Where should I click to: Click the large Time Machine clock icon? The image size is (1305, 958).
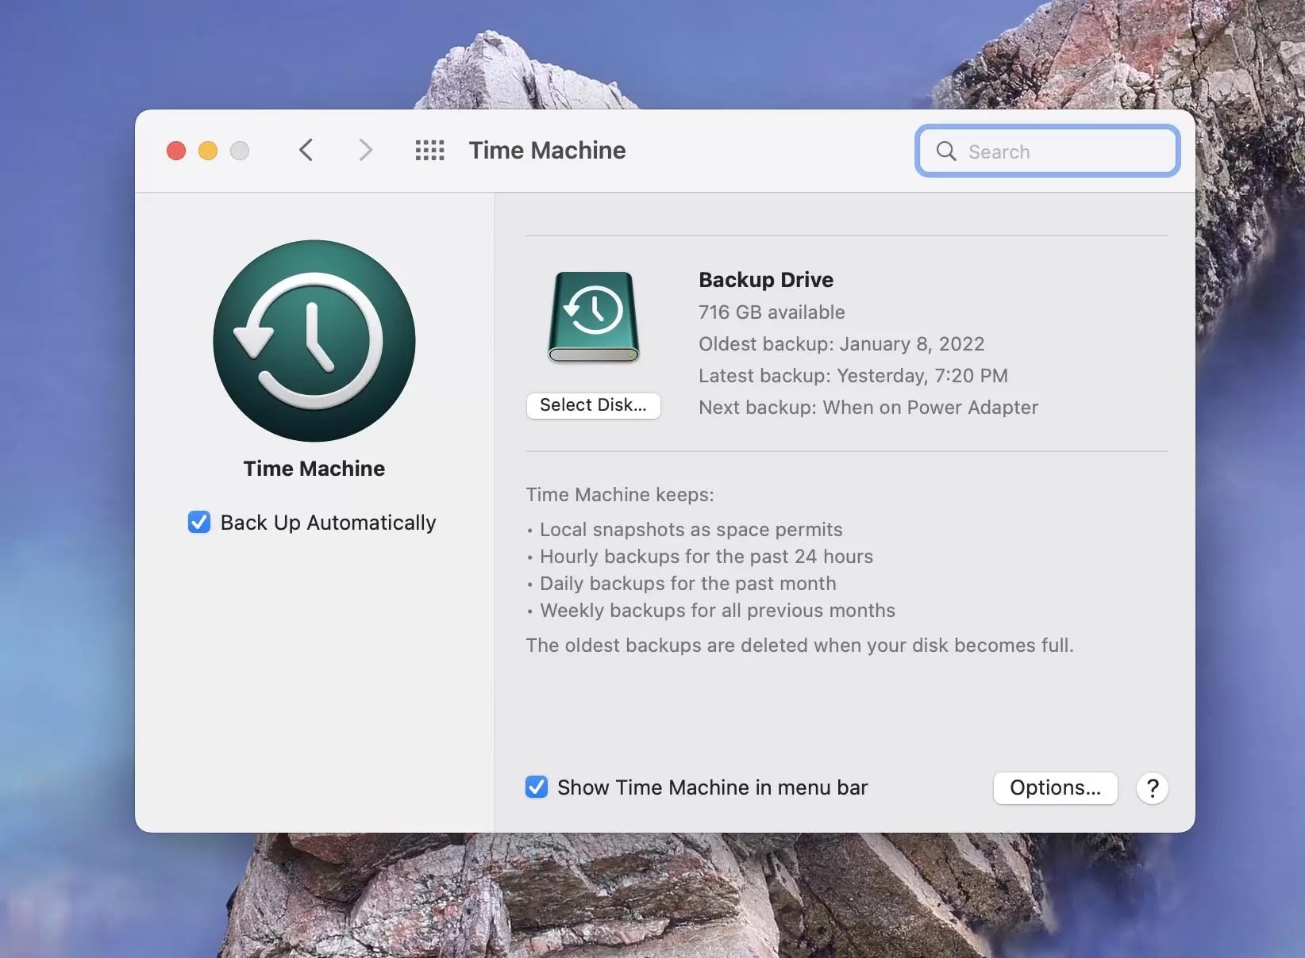(x=314, y=342)
